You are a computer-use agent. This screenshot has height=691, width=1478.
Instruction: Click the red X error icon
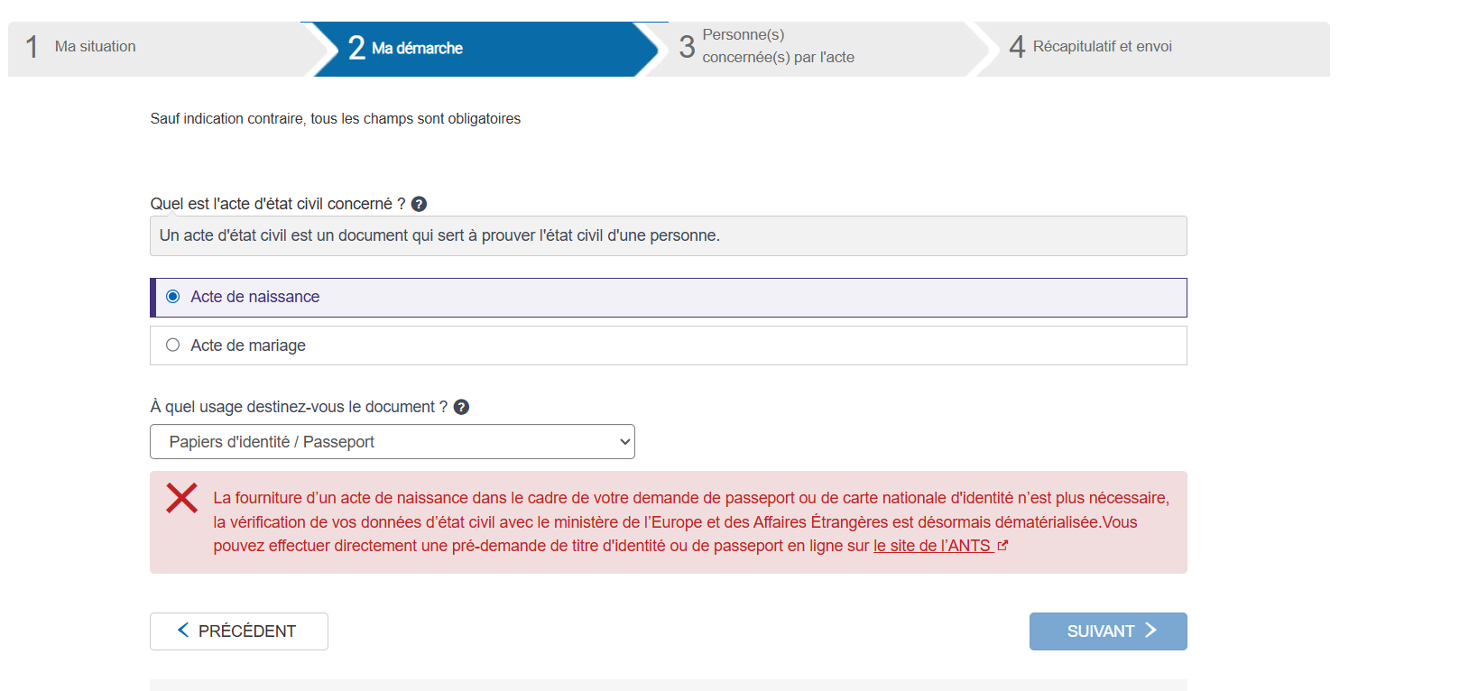pos(181,498)
